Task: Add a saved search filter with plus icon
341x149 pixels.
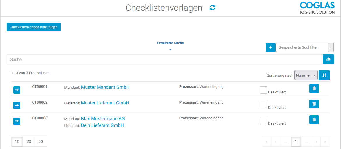Action: pos(271,47)
